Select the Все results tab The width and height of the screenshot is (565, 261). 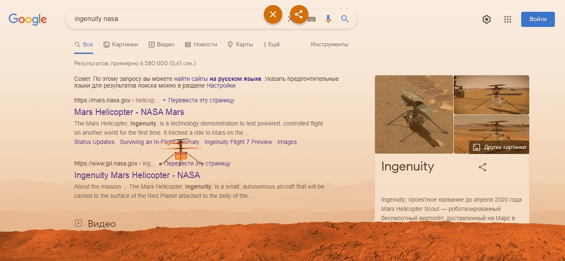[x=83, y=44]
